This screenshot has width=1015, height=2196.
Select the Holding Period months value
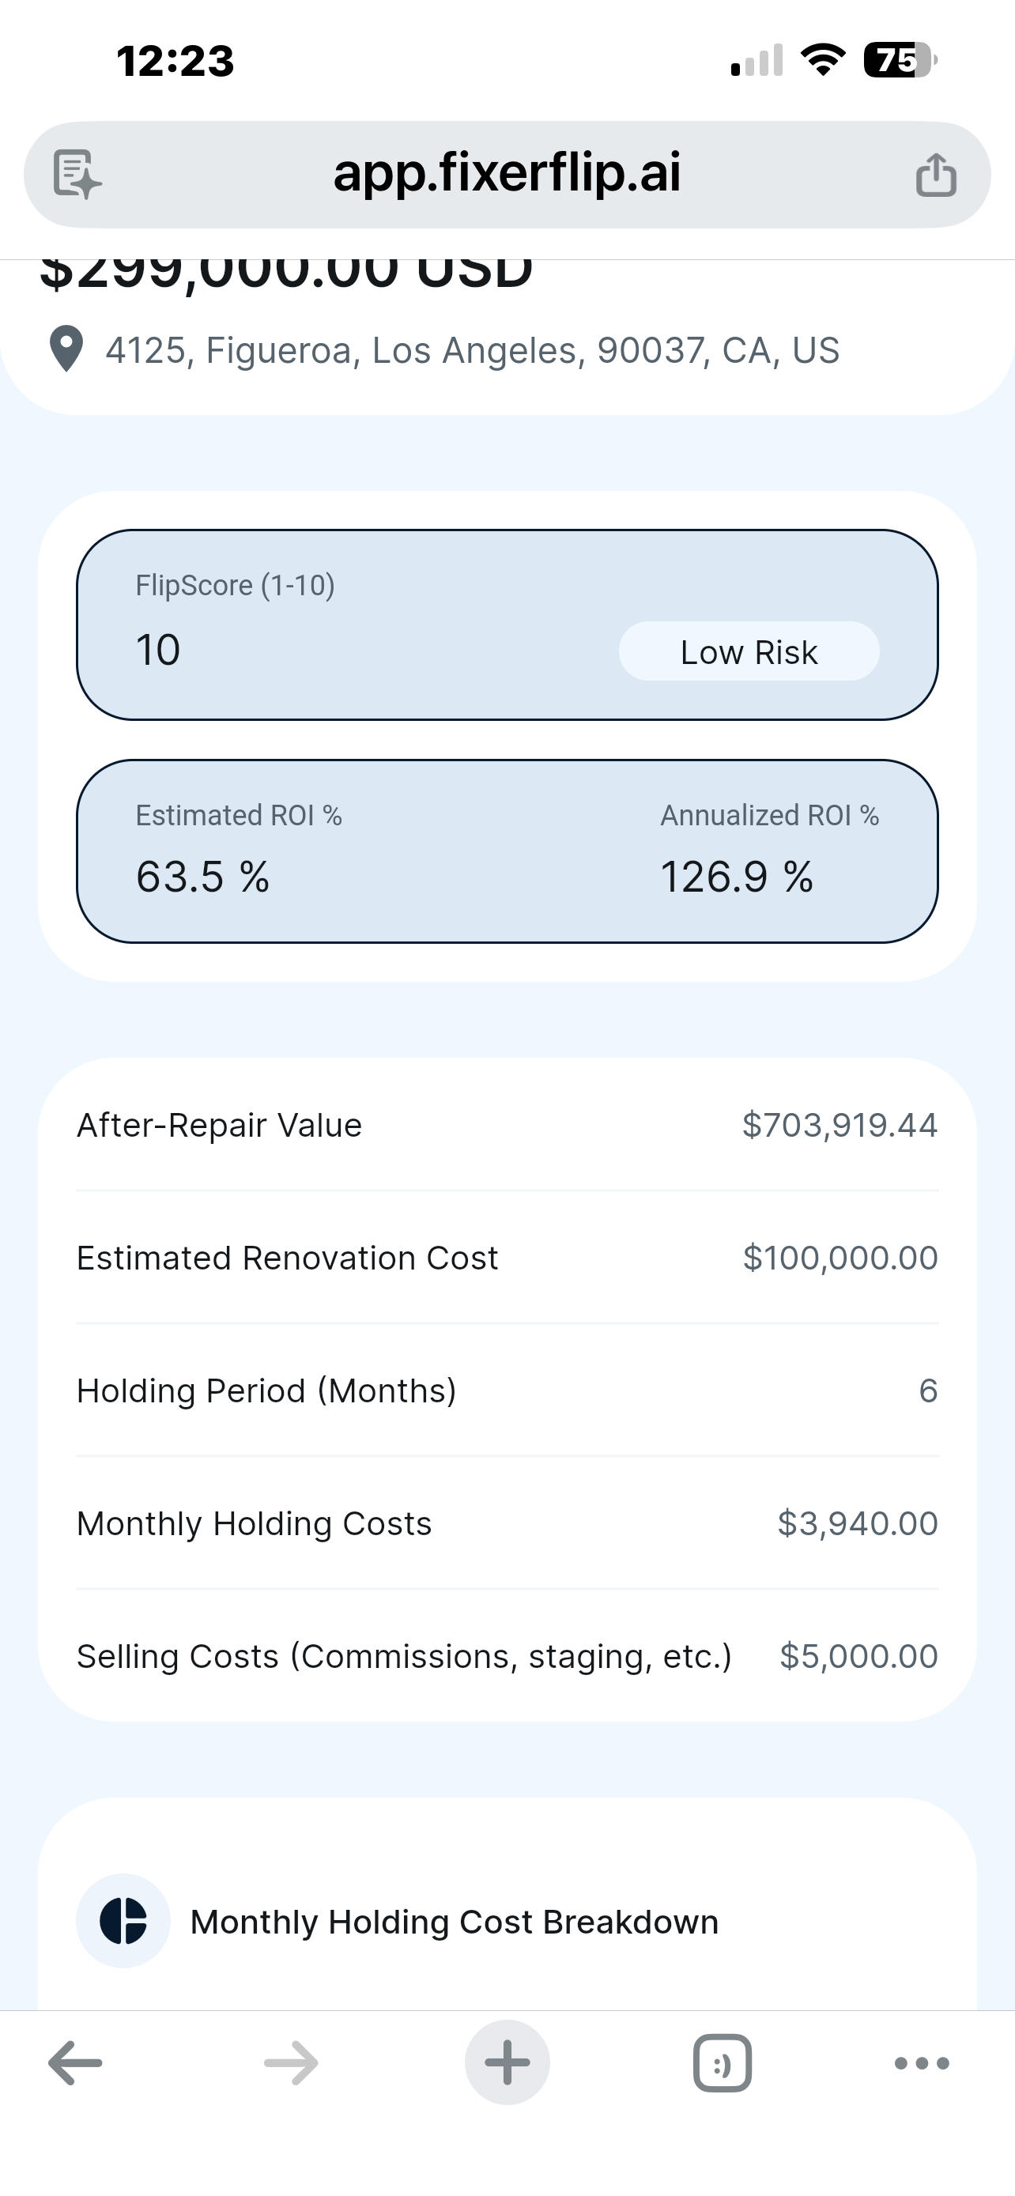(x=927, y=1391)
